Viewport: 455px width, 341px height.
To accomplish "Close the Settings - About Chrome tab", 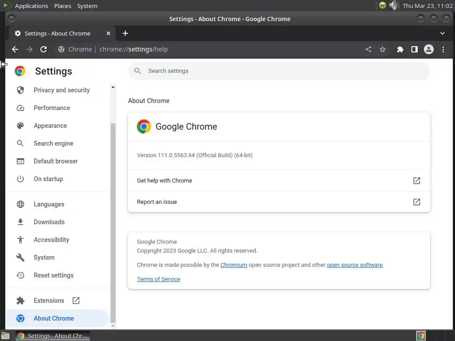I will pyautogui.click(x=108, y=33).
